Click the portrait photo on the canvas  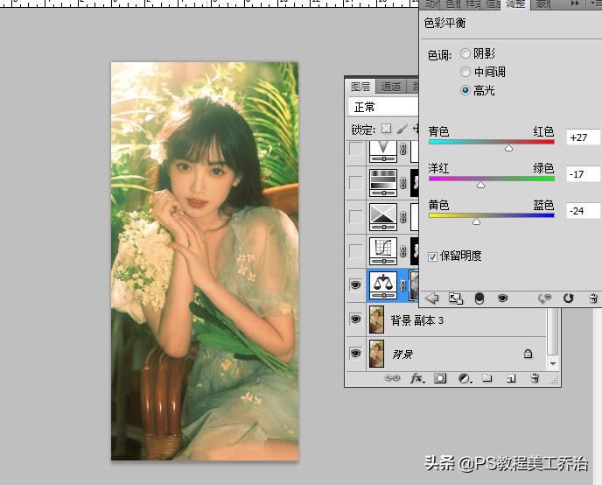pos(205,261)
